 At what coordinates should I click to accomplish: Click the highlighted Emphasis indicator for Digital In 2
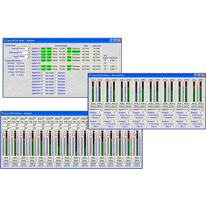pos(76,51)
